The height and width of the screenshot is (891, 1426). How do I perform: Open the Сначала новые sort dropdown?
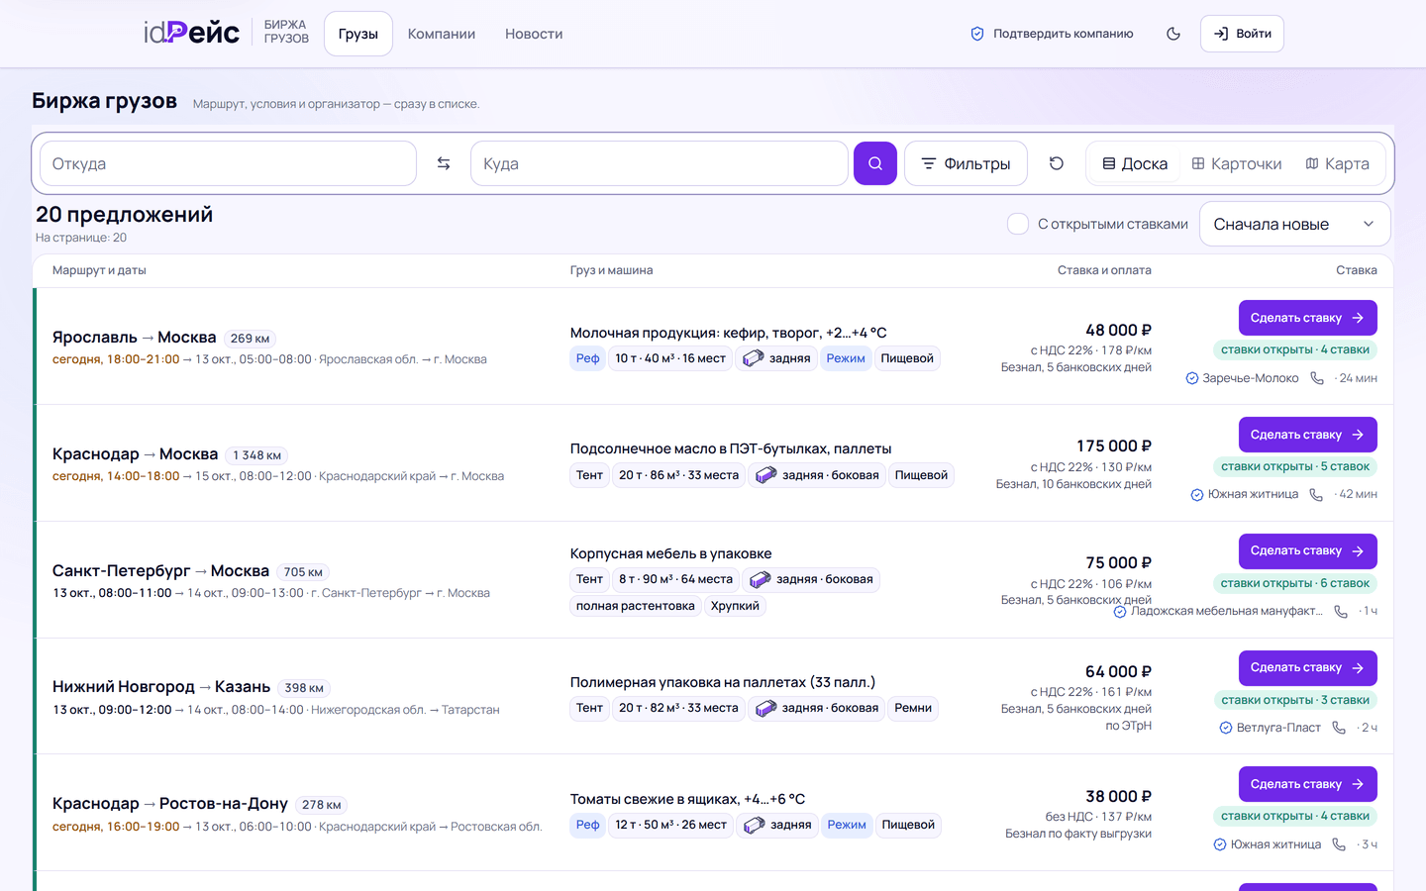[x=1294, y=224]
